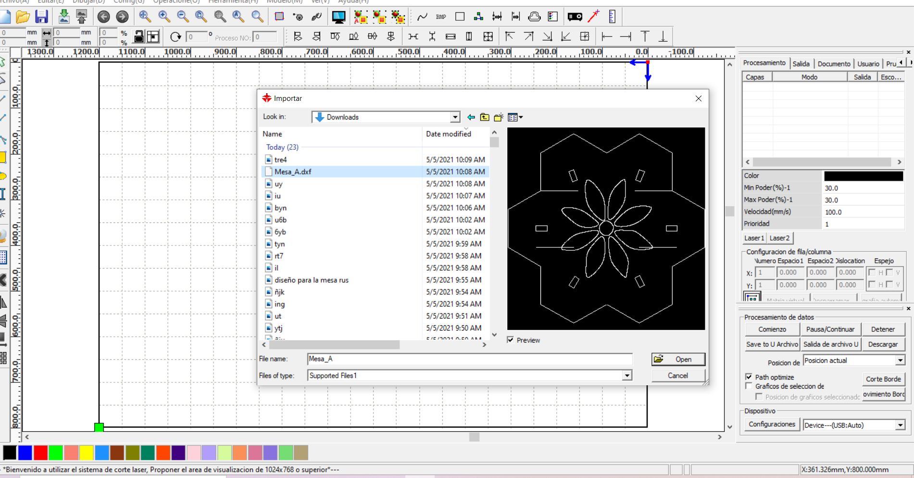Expand the Posicion actual dropdown

click(900, 360)
